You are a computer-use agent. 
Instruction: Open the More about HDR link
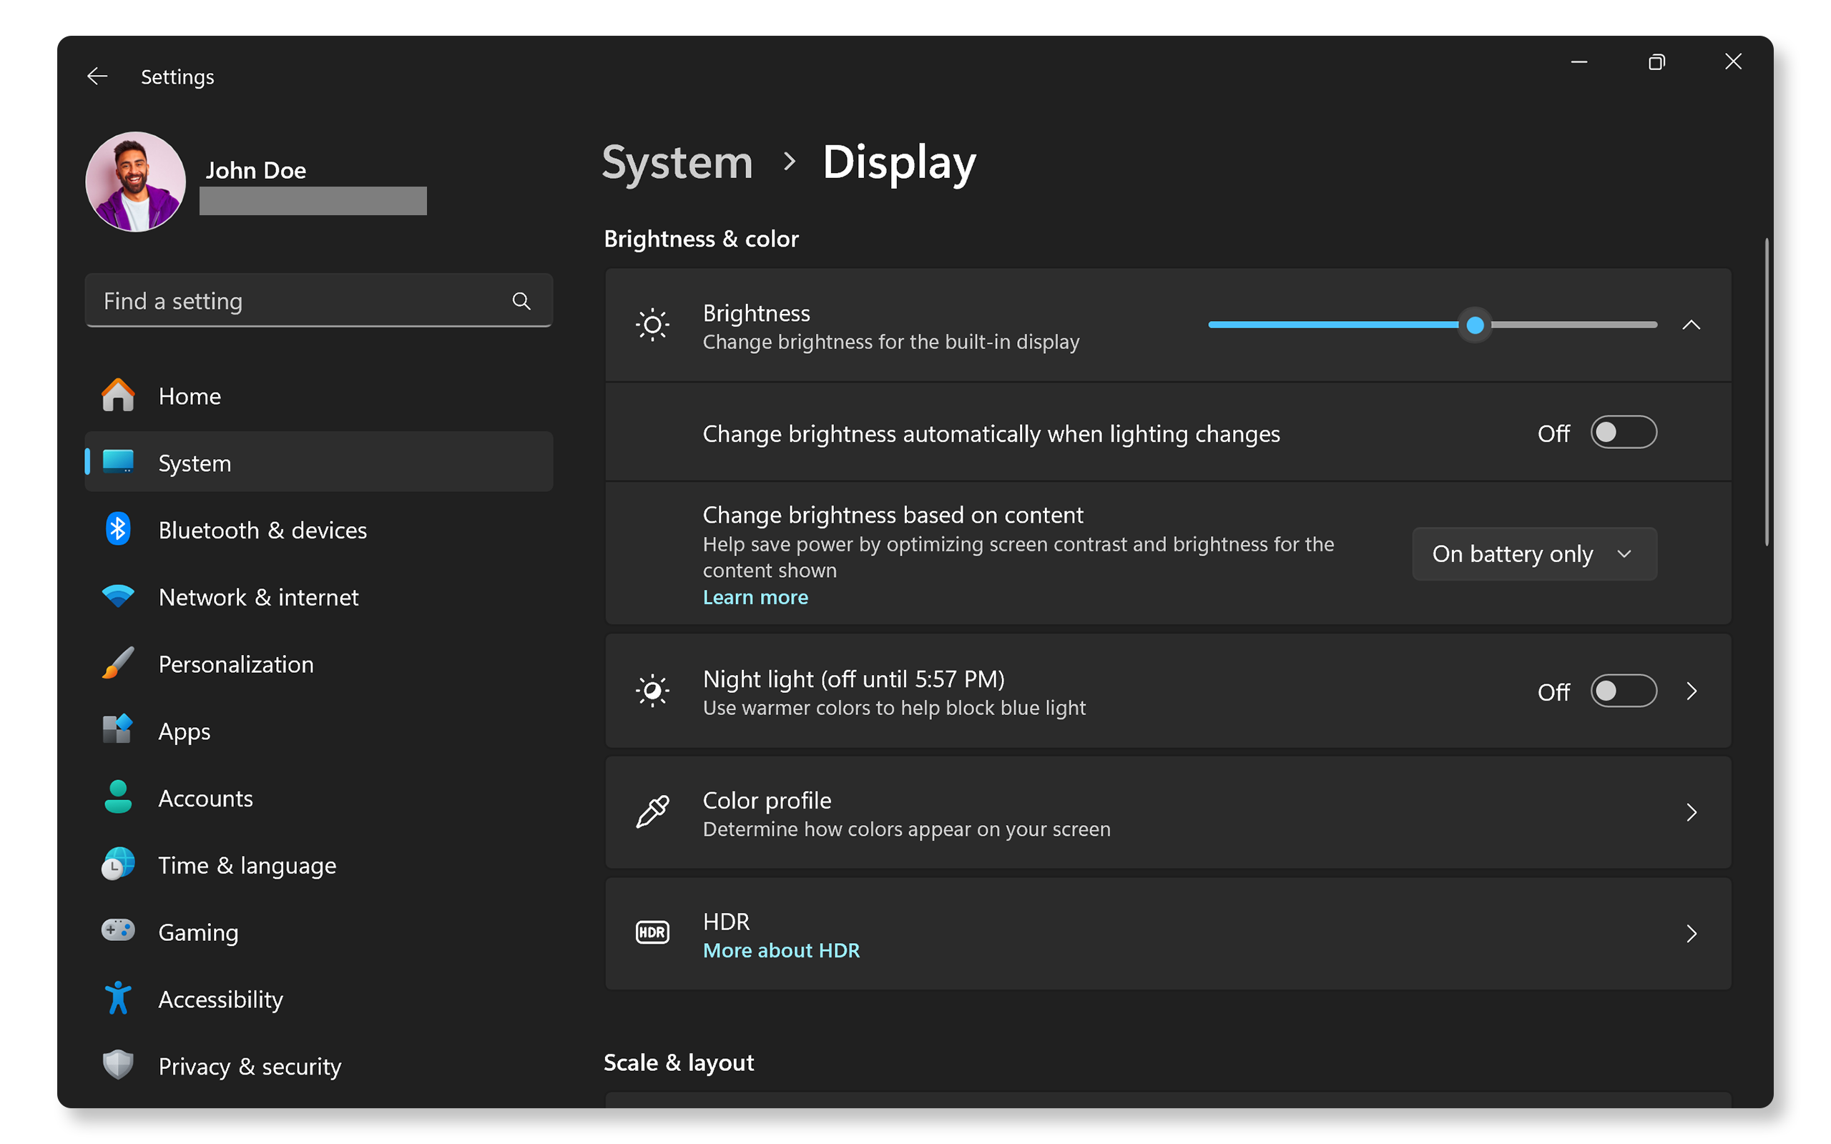point(781,950)
